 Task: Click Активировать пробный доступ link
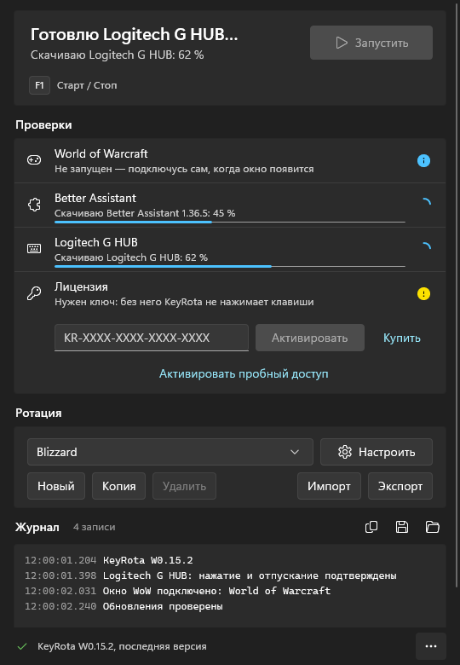coord(244,373)
